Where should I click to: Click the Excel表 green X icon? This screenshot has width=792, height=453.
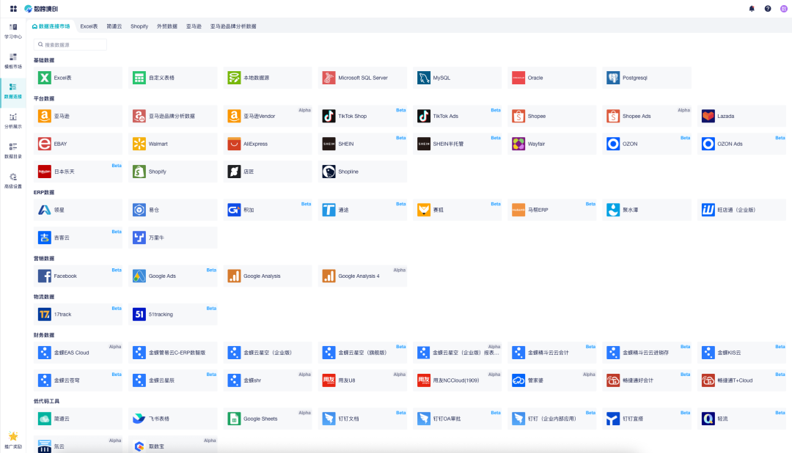tap(45, 78)
